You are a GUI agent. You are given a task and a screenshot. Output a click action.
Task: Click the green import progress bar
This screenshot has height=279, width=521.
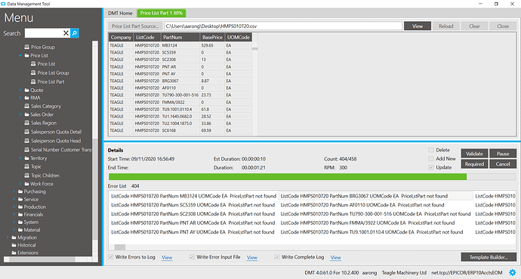click(288, 176)
